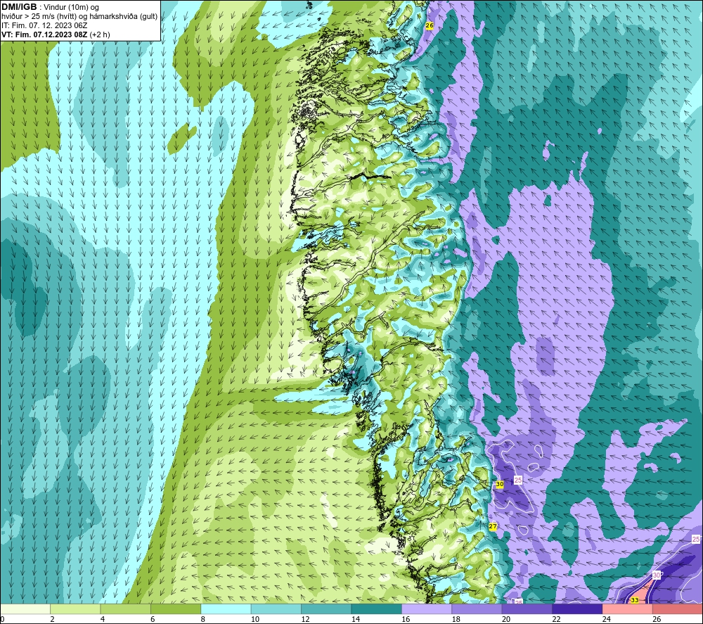Select the 4–6 m/s green legend swatch

click(126, 609)
